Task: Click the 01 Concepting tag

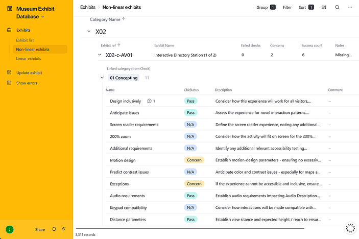Action: point(124,78)
